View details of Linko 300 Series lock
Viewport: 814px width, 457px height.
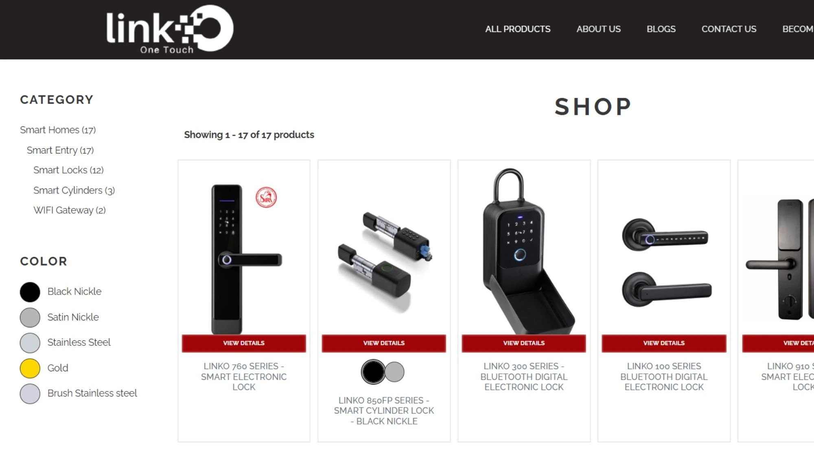click(524, 343)
